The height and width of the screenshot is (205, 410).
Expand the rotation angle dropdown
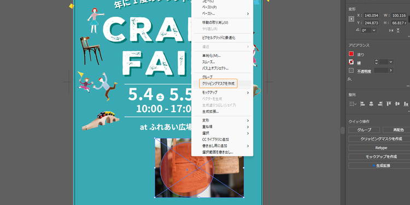(x=374, y=30)
